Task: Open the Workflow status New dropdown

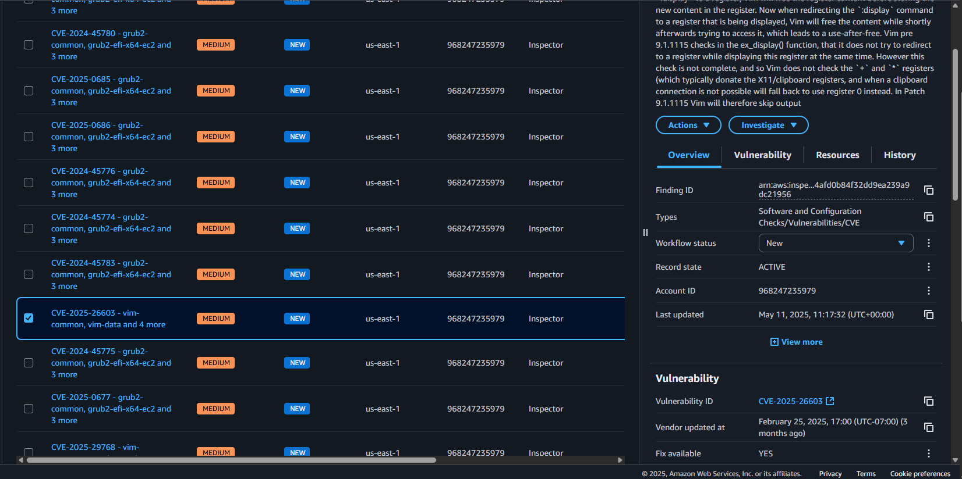Action: point(836,243)
